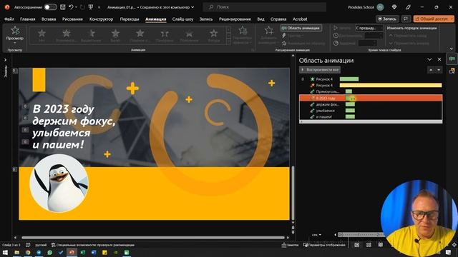The image size is (458, 257).
Task: Open the comments speech bubble icon
Action: point(406,19)
